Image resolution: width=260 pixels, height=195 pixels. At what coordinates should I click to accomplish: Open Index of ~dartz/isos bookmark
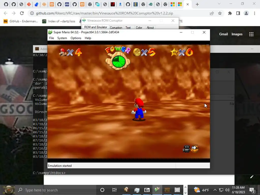(x=59, y=21)
